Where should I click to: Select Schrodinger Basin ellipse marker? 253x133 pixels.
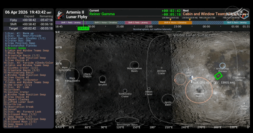click(x=127, y=121)
